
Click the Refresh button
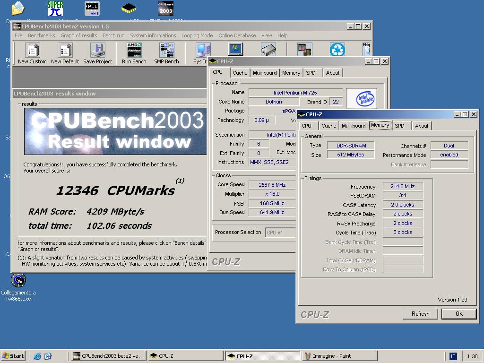[x=420, y=314]
